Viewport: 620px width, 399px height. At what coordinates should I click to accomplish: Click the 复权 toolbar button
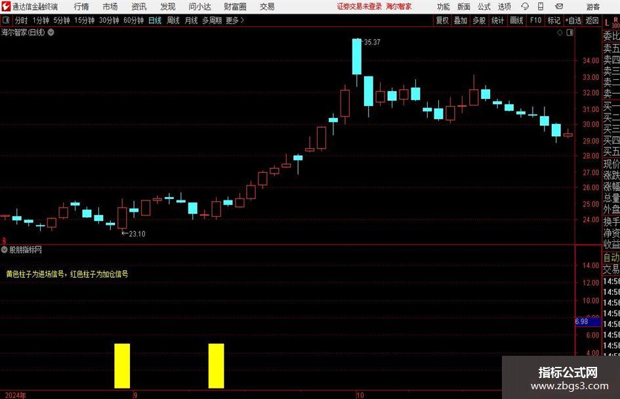(442, 20)
